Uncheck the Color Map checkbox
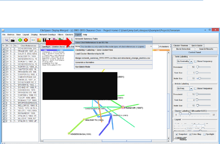The width and height of the screenshot is (220, 144). click(190, 134)
